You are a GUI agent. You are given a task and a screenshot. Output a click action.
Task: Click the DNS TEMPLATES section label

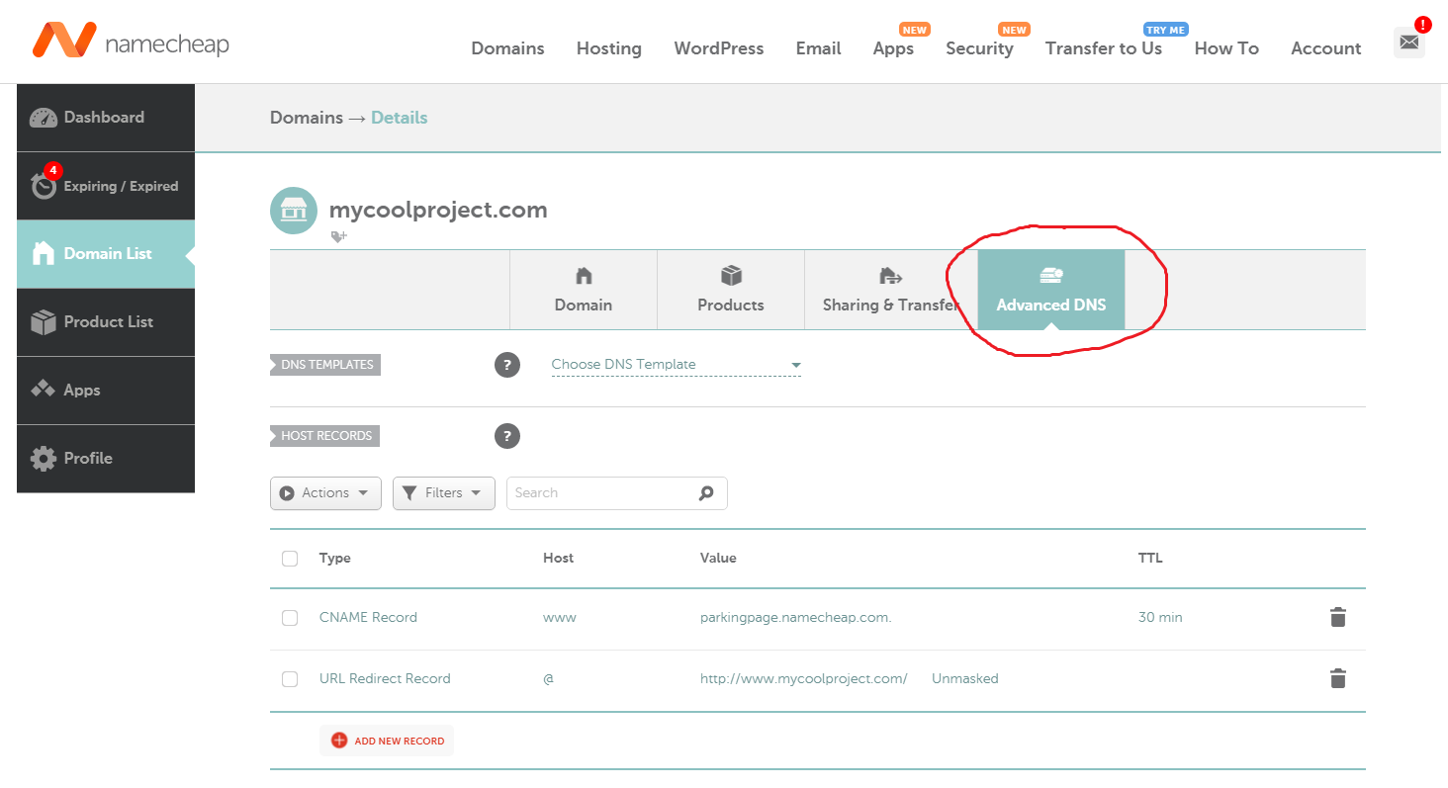tap(325, 365)
